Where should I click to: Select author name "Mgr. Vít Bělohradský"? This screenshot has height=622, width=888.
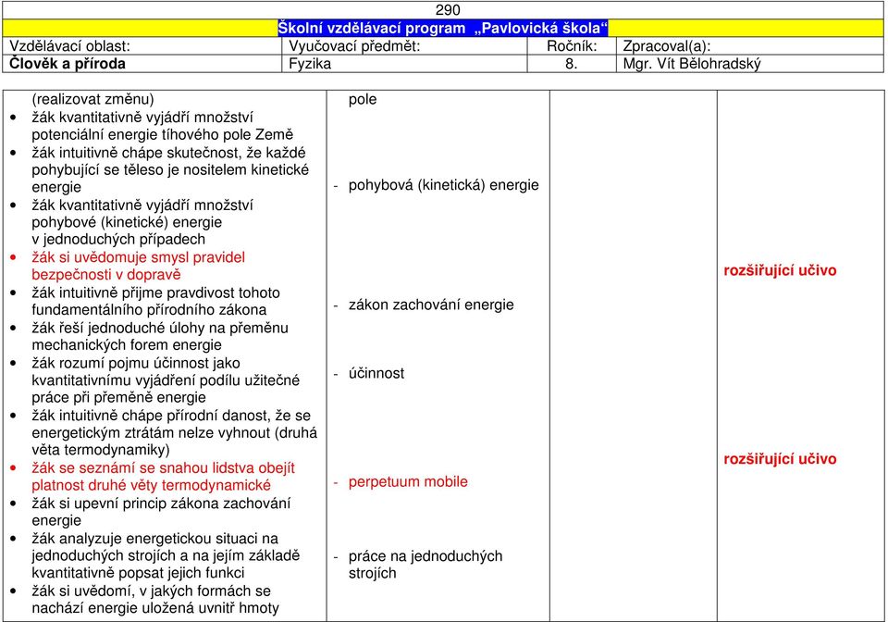tap(692, 64)
